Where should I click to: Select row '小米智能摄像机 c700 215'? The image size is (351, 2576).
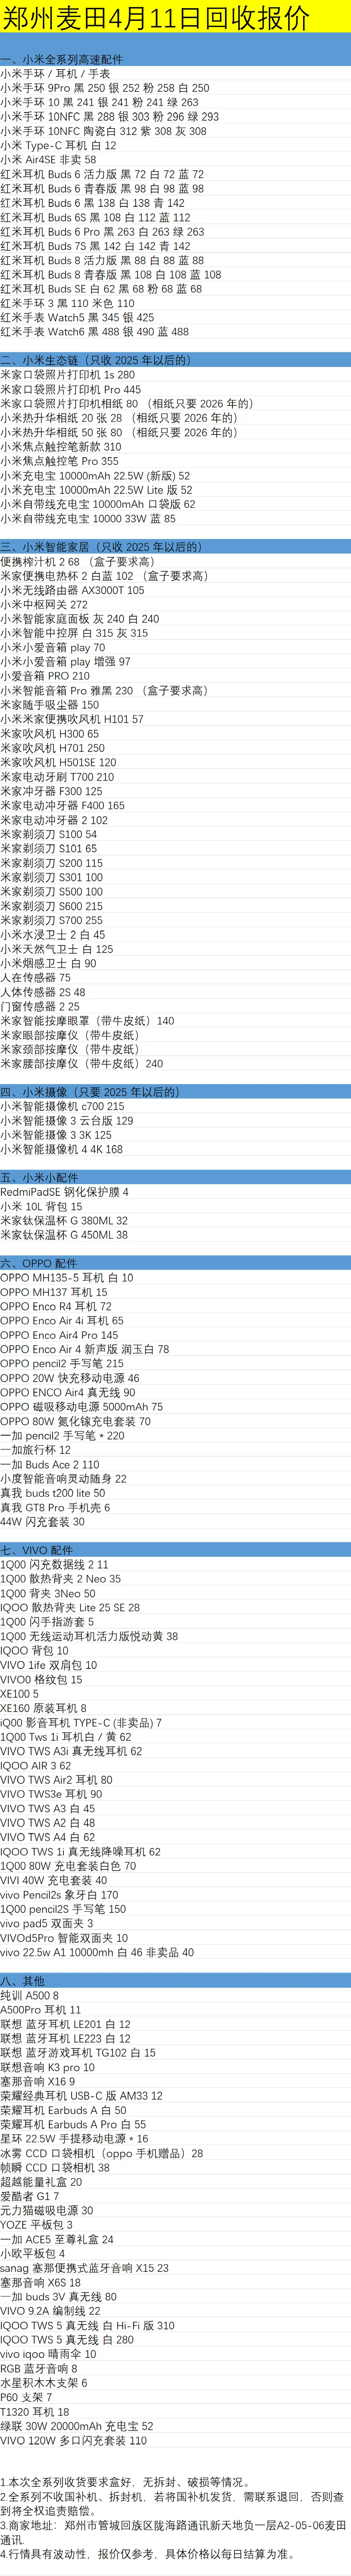tap(63, 1107)
